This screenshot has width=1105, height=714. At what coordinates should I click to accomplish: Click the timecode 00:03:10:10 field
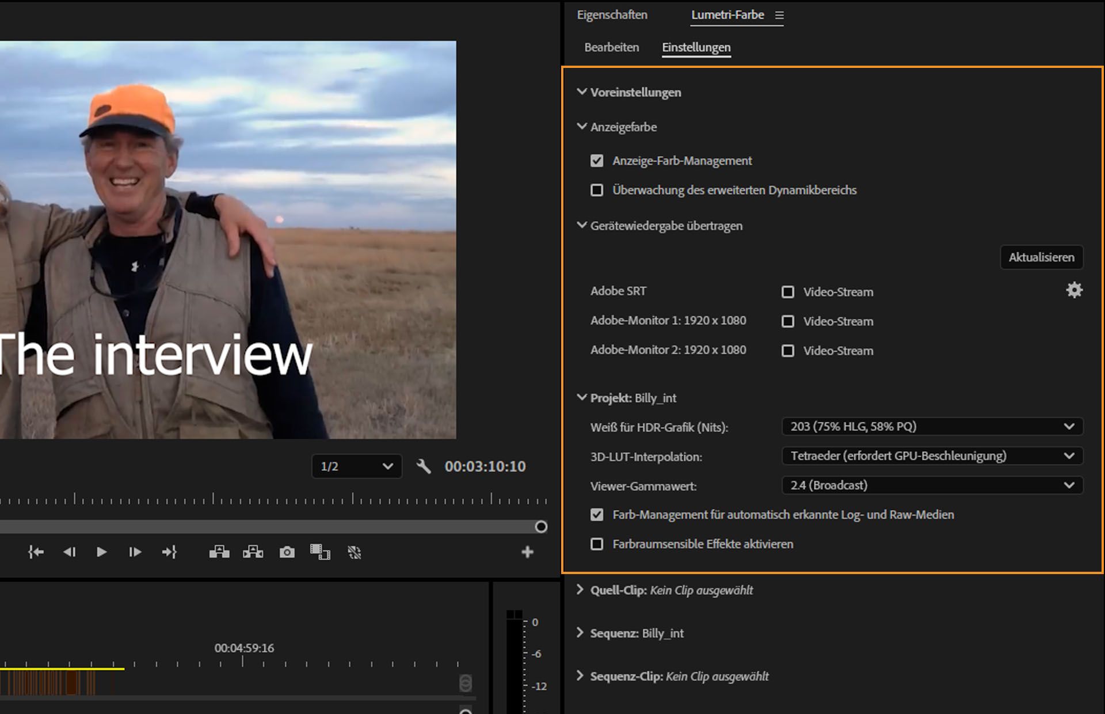(x=485, y=467)
